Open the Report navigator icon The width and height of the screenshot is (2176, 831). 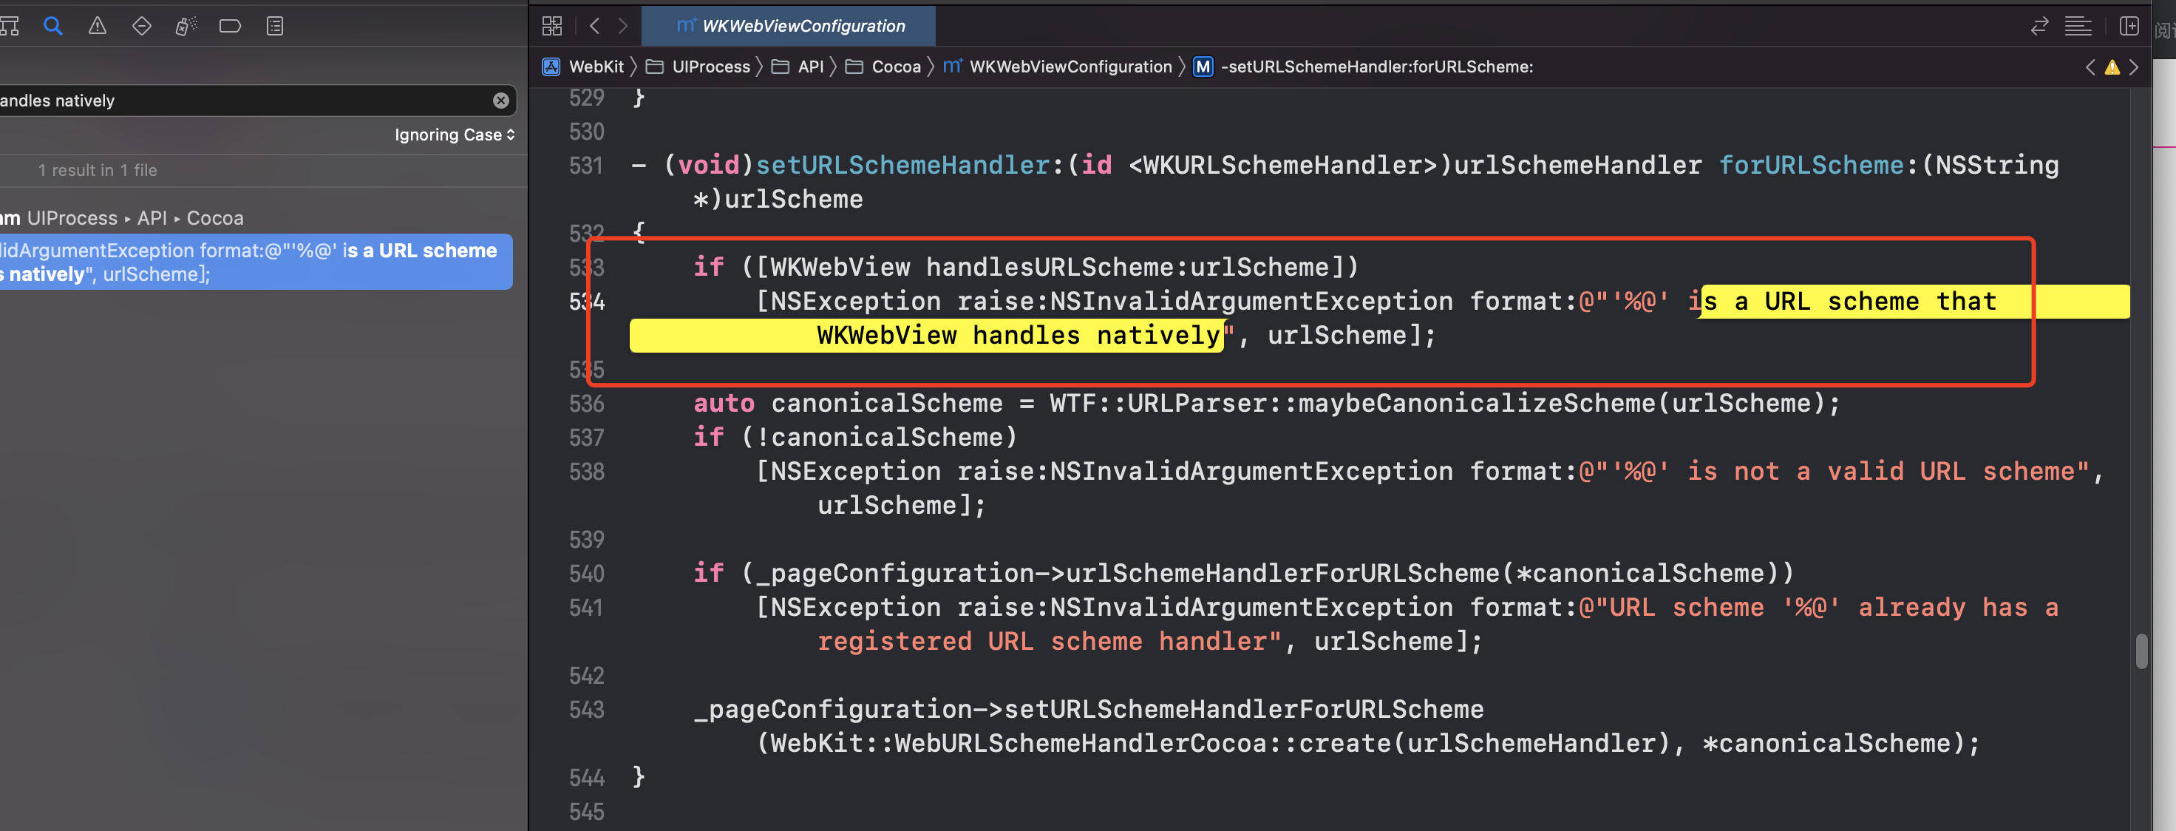click(274, 26)
